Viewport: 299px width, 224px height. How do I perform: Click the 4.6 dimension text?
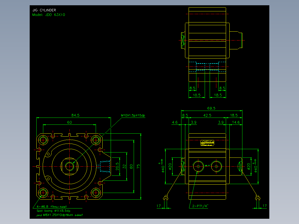175,122
